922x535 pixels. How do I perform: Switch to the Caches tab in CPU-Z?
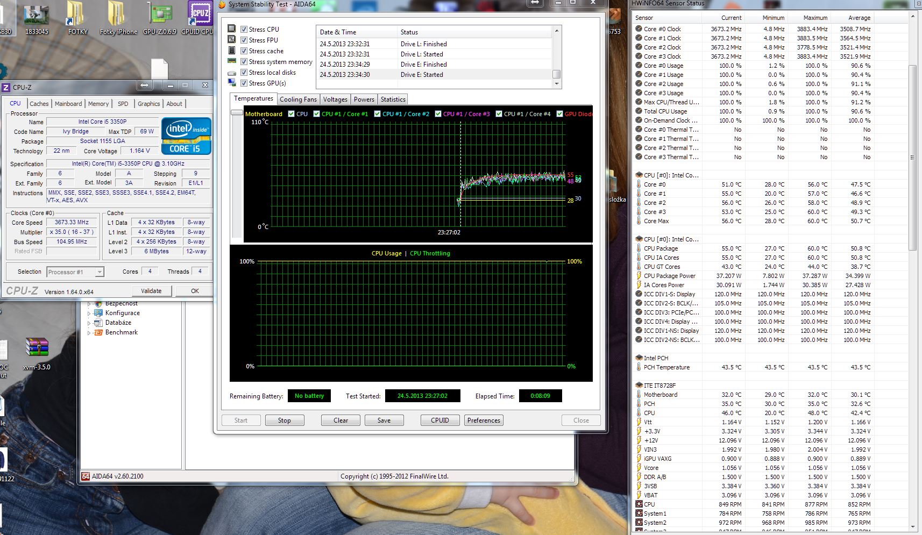(39, 104)
